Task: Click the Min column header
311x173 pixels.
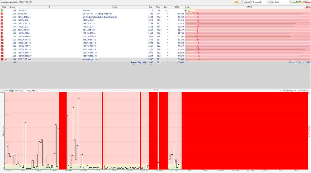Action: (158, 7)
